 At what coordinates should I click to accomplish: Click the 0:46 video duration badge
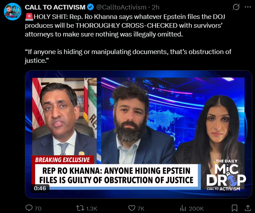tap(40, 188)
